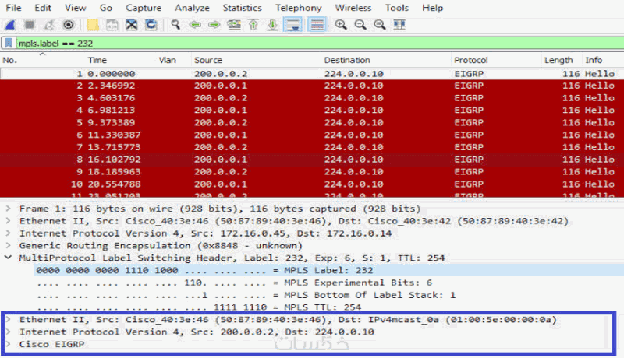Expand outer Ethernet II row with Dst Cisco_40:3e:42

click(x=8, y=221)
